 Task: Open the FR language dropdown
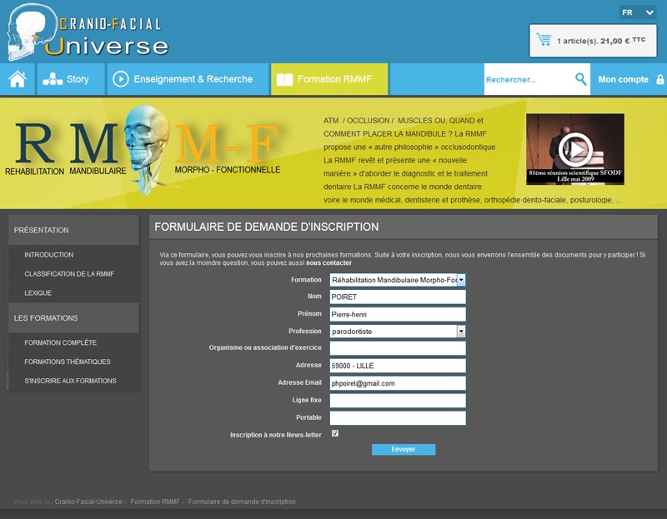tap(638, 12)
